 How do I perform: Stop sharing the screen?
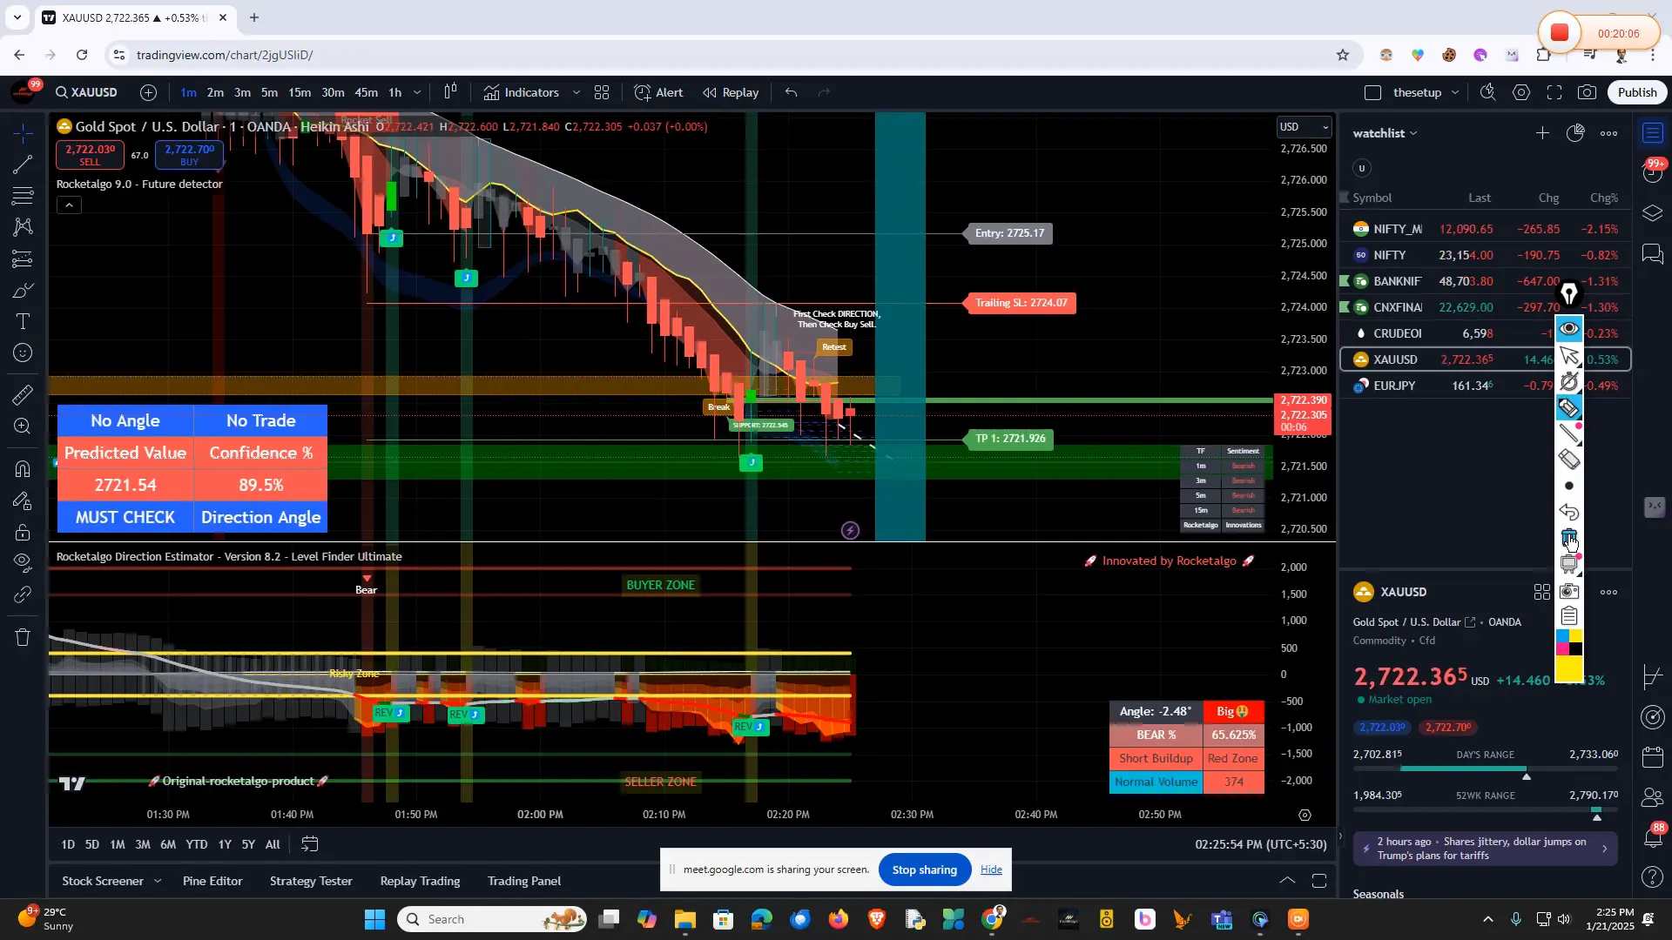(924, 869)
